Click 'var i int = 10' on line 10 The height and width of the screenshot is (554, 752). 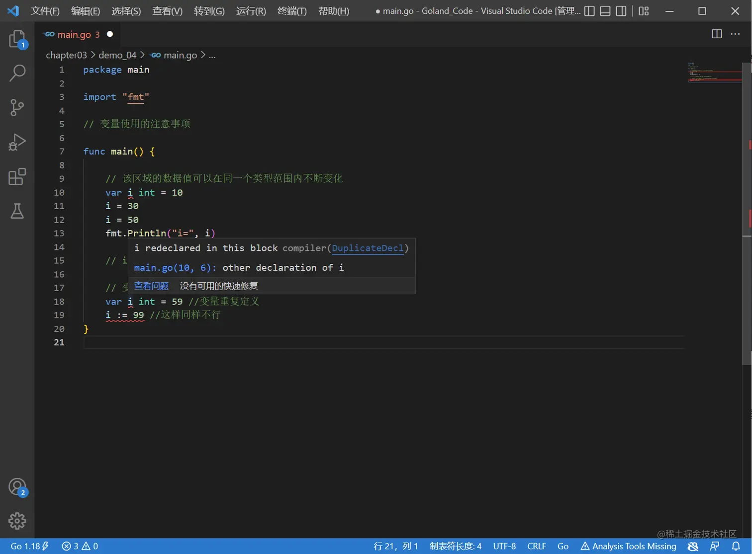144,193
